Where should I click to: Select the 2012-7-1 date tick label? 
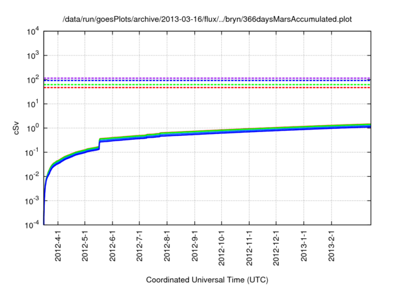coord(139,246)
